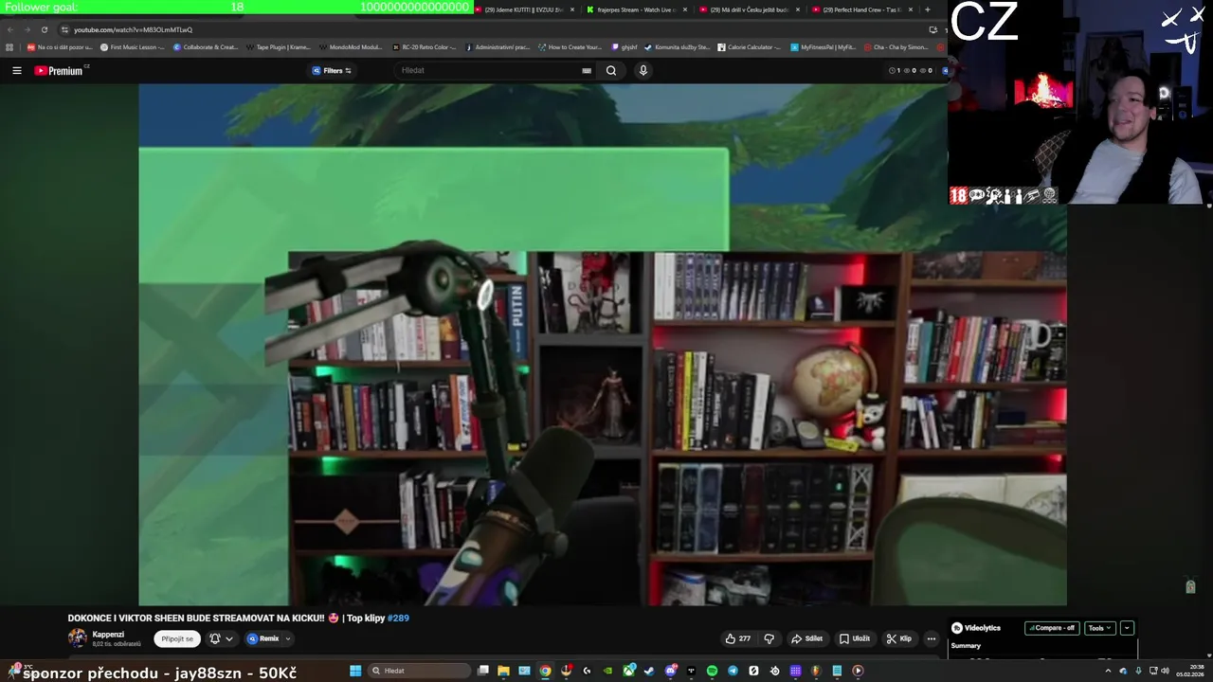Image resolution: width=1213 pixels, height=682 pixels.
Task: Open the Kappenzi channel avatar
Action: pyautogui.click(x=77, y=637)
